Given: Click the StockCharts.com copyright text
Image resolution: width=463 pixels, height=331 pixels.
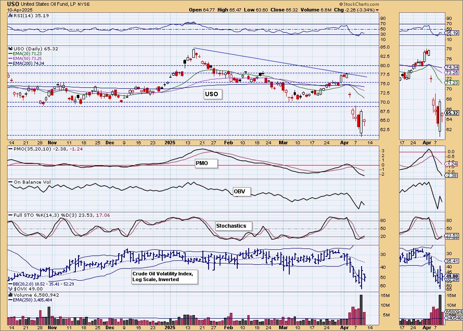Looking at the screenshot, I should tap(359, 4).
